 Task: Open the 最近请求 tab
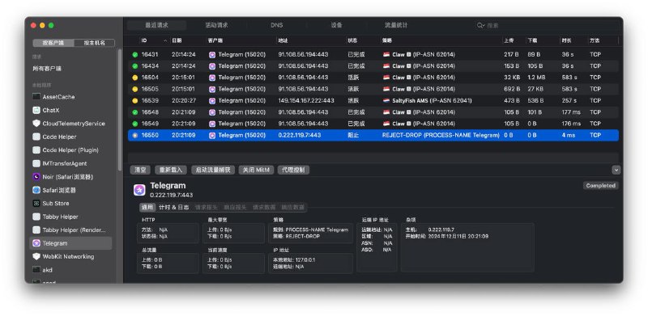(x=156, y=25)
